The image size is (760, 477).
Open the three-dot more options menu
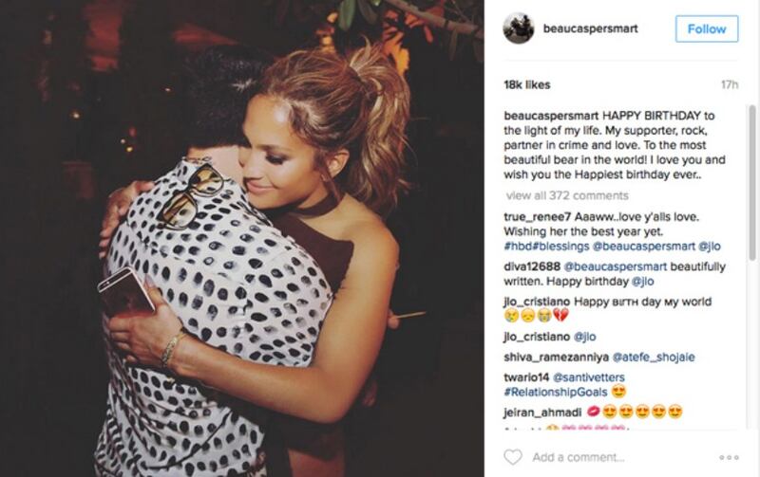[x=729, y=457]
